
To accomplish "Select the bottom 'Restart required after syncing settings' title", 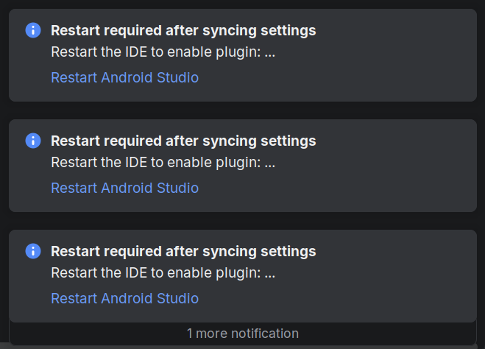I will point(183,251).
